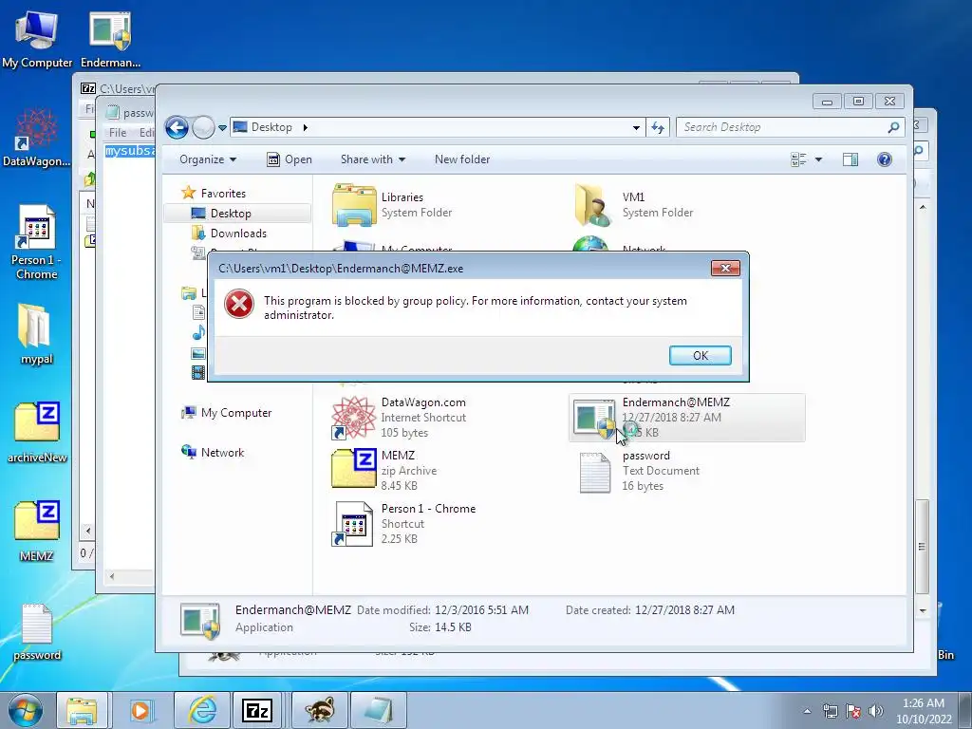Select the Music library icon

coord(198,333)
